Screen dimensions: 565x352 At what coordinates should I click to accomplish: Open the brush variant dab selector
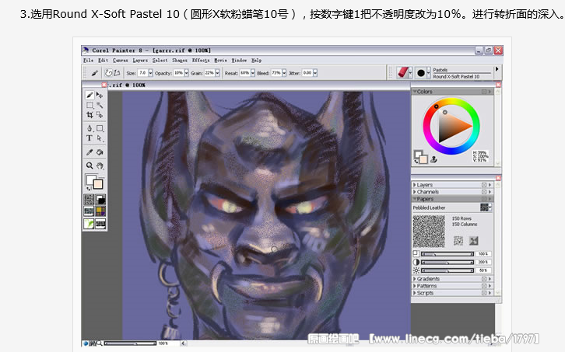point(423,73)
